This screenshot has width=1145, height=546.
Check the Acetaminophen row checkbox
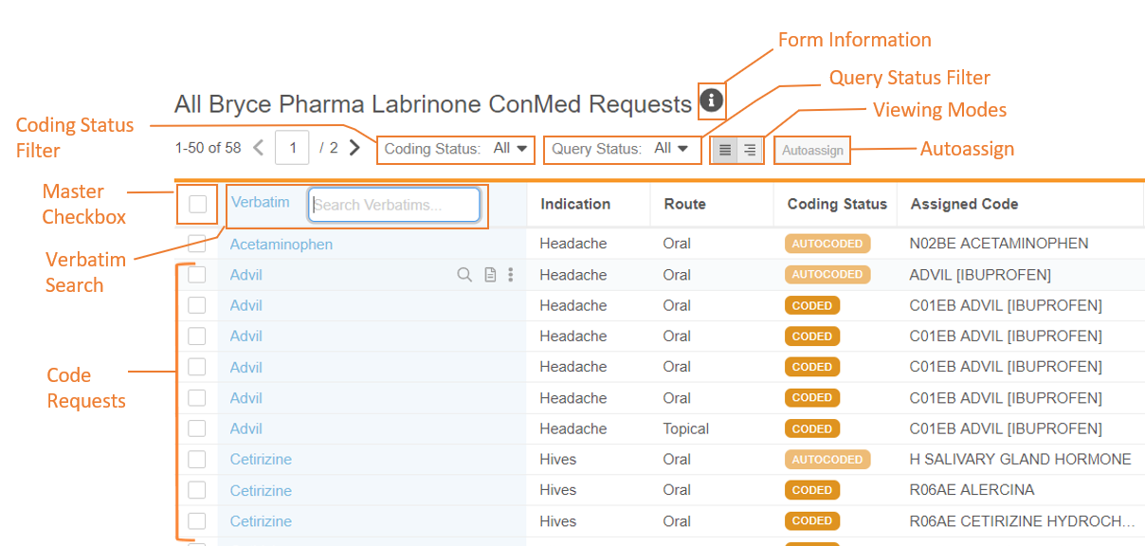pyautogui.click(x=197, y=244)
